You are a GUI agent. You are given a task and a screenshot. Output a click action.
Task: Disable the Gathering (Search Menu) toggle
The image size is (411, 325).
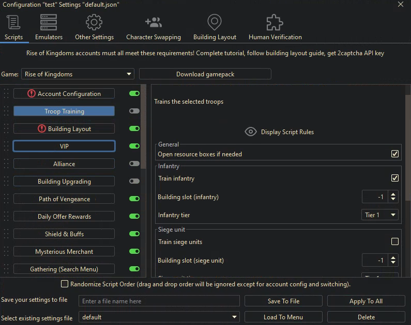pos(134,269)
